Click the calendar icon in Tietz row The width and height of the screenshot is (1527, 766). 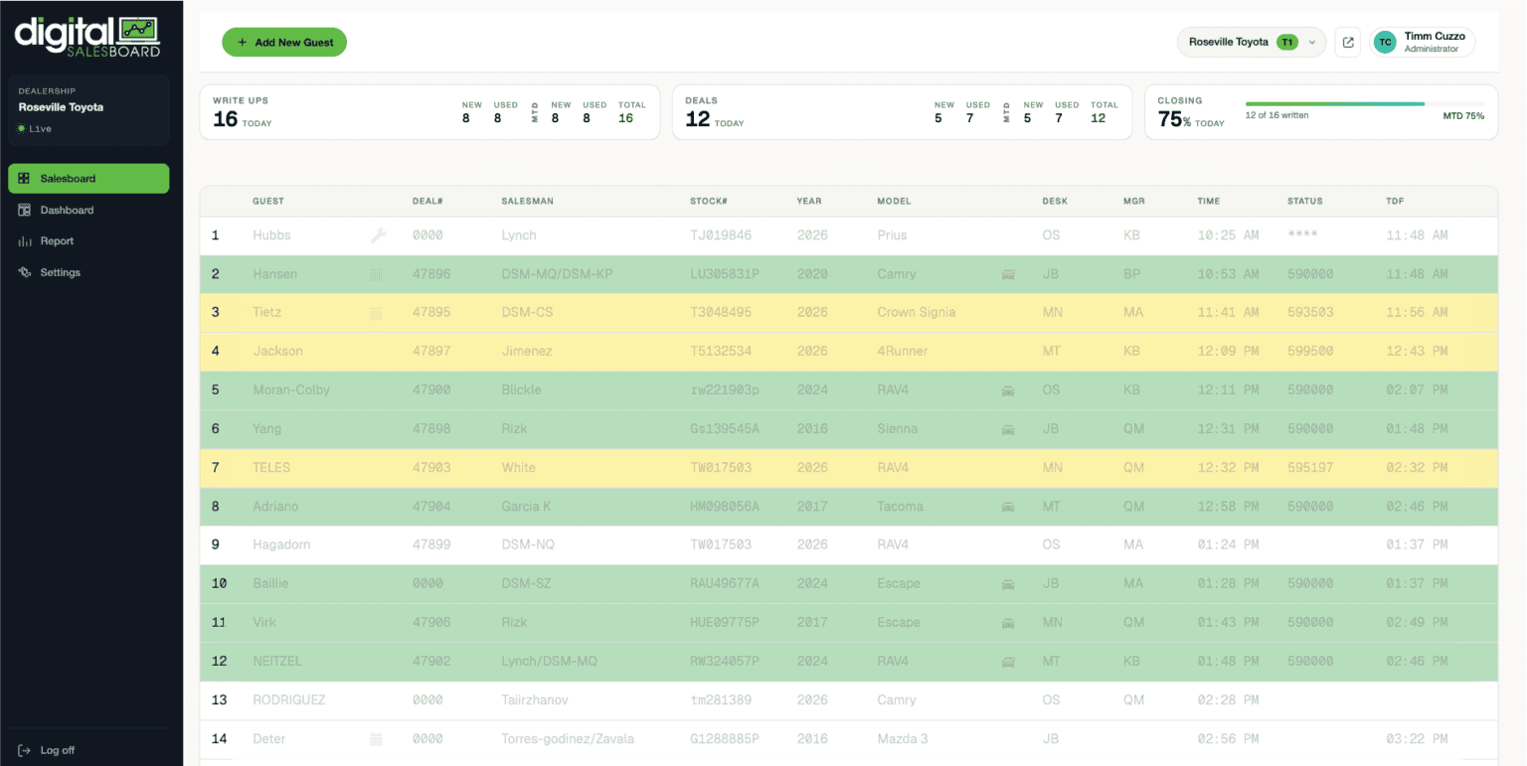pos(376,313)
